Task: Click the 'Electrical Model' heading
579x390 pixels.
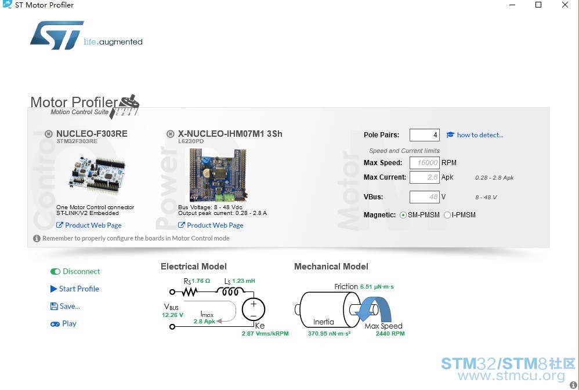Action: pyautogui.click(x=194, y=267)
